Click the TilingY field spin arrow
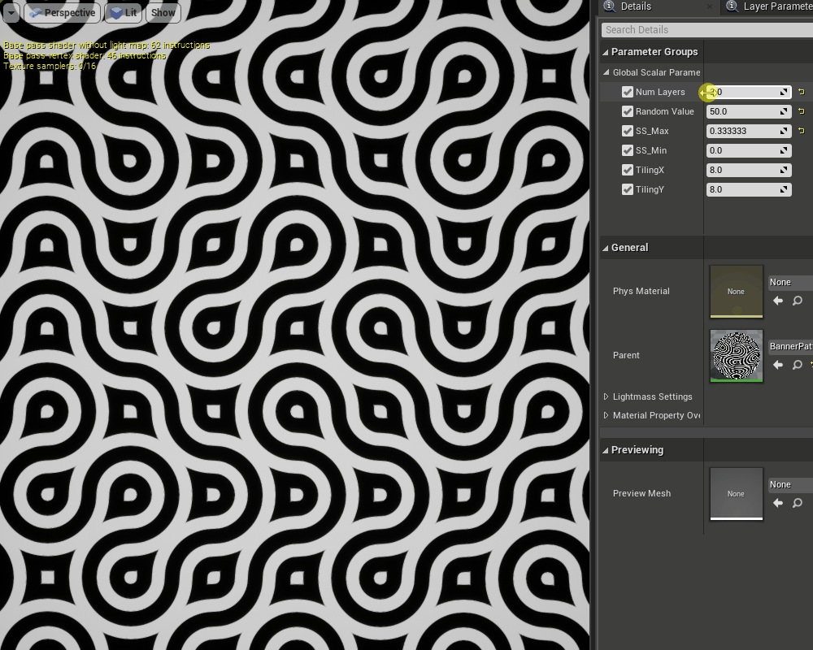The height and width of the screenshot is (650, 813). click(784, 189)
